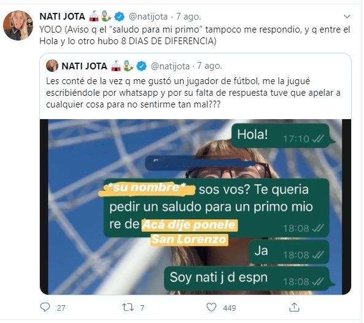Viewport: 364px width, 323px height.
Task: Click the blue verified badge in main tweet
Action: (120, 17)
